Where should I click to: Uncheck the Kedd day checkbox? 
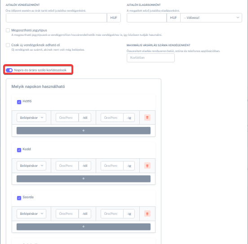coord(19,150)
